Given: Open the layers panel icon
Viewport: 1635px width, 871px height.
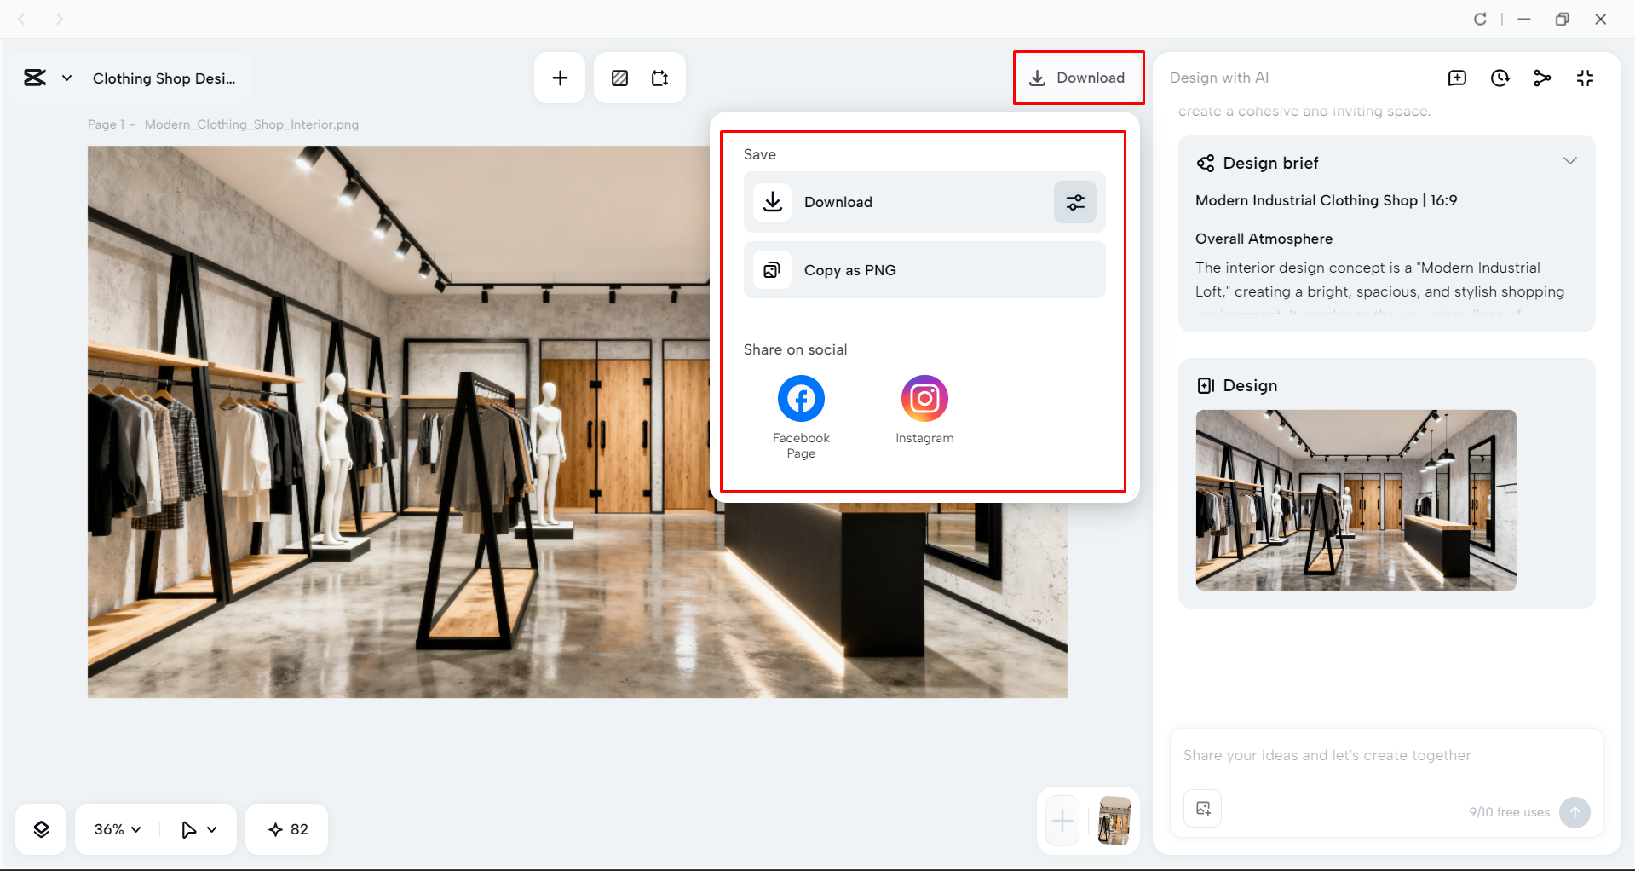Looking at the screenshot, I should pos(41,829).
